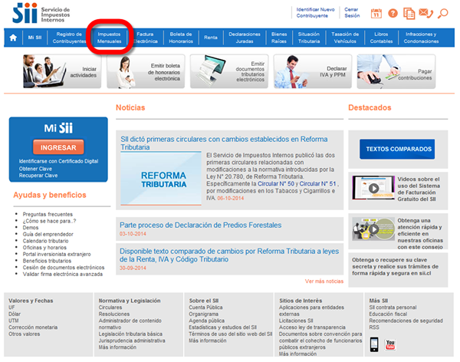Screen dimensions: 460x362
Task: Open Guía del emprendedor link
Action: (x=48, y=234)
